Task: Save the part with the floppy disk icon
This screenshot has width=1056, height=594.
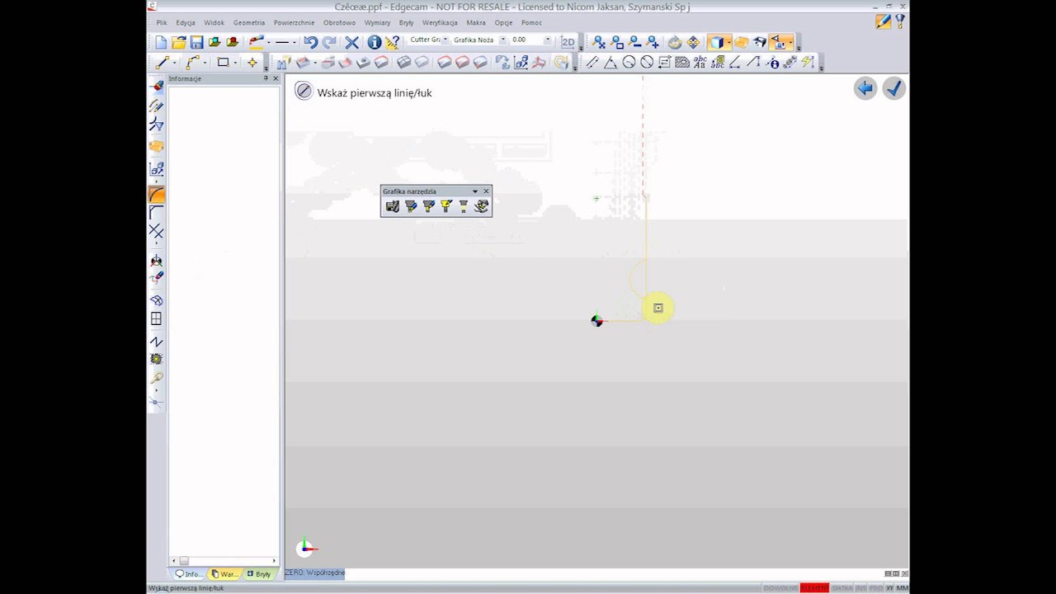Action: [196, 42]
